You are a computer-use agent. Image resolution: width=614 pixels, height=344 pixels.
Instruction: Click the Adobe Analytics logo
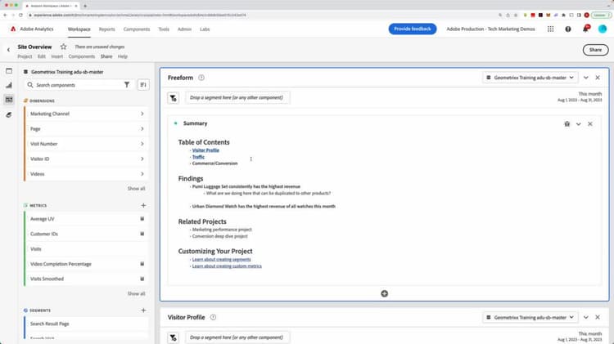click(x=13, y=29)
